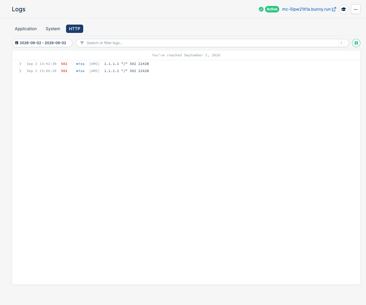This screenshot has height=305, width=366.
Task: Click the slash shortcut key hint
Action: [341, 43]
